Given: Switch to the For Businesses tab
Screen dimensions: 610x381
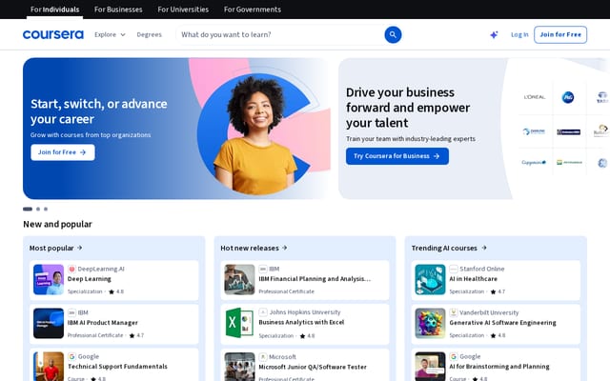Looking at the screenshot, I should 118,10.
